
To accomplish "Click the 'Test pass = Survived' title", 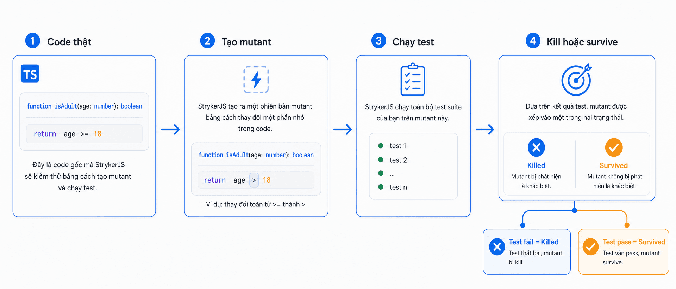I will point(634,242).
